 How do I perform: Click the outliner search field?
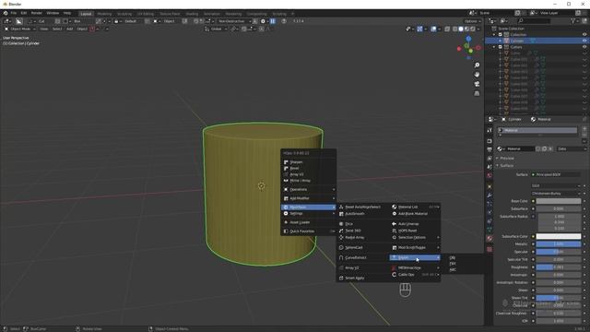(x=534, y=21)
